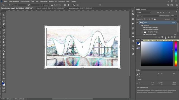Open the Actions play panel icon
179x100 pixels.
tap(133, 24)
